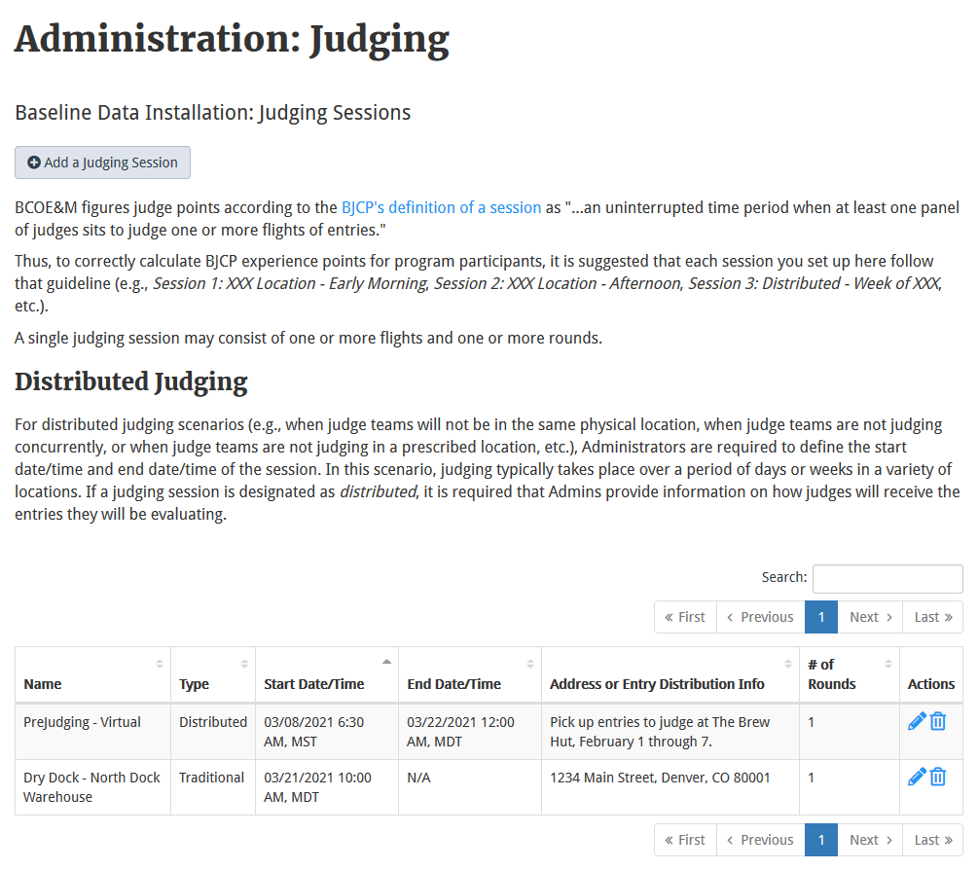
Task: Click the plus icon on Add a Judging Session
Action: (32, 162)
